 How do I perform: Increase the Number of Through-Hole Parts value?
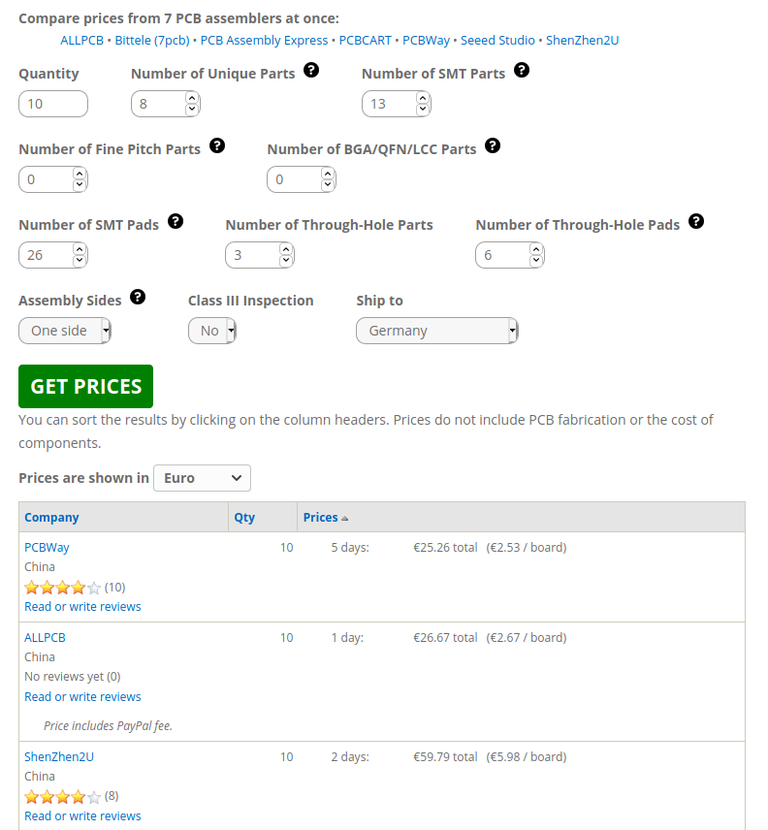tap(286, 249)
